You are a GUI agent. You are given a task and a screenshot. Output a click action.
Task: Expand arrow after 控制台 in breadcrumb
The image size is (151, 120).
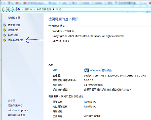(x=34, y=9)
